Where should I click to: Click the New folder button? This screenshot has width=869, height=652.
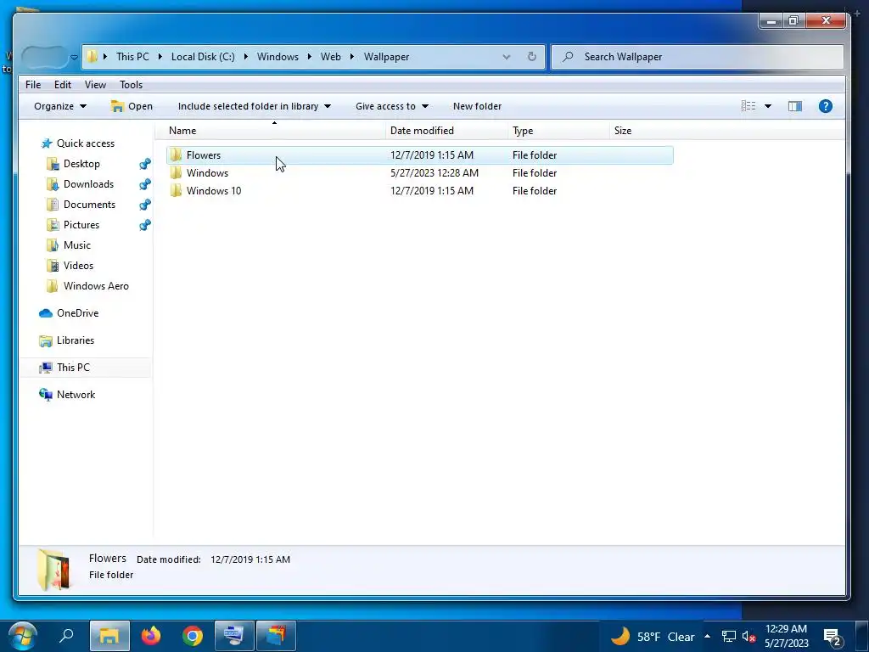(477, 106)
